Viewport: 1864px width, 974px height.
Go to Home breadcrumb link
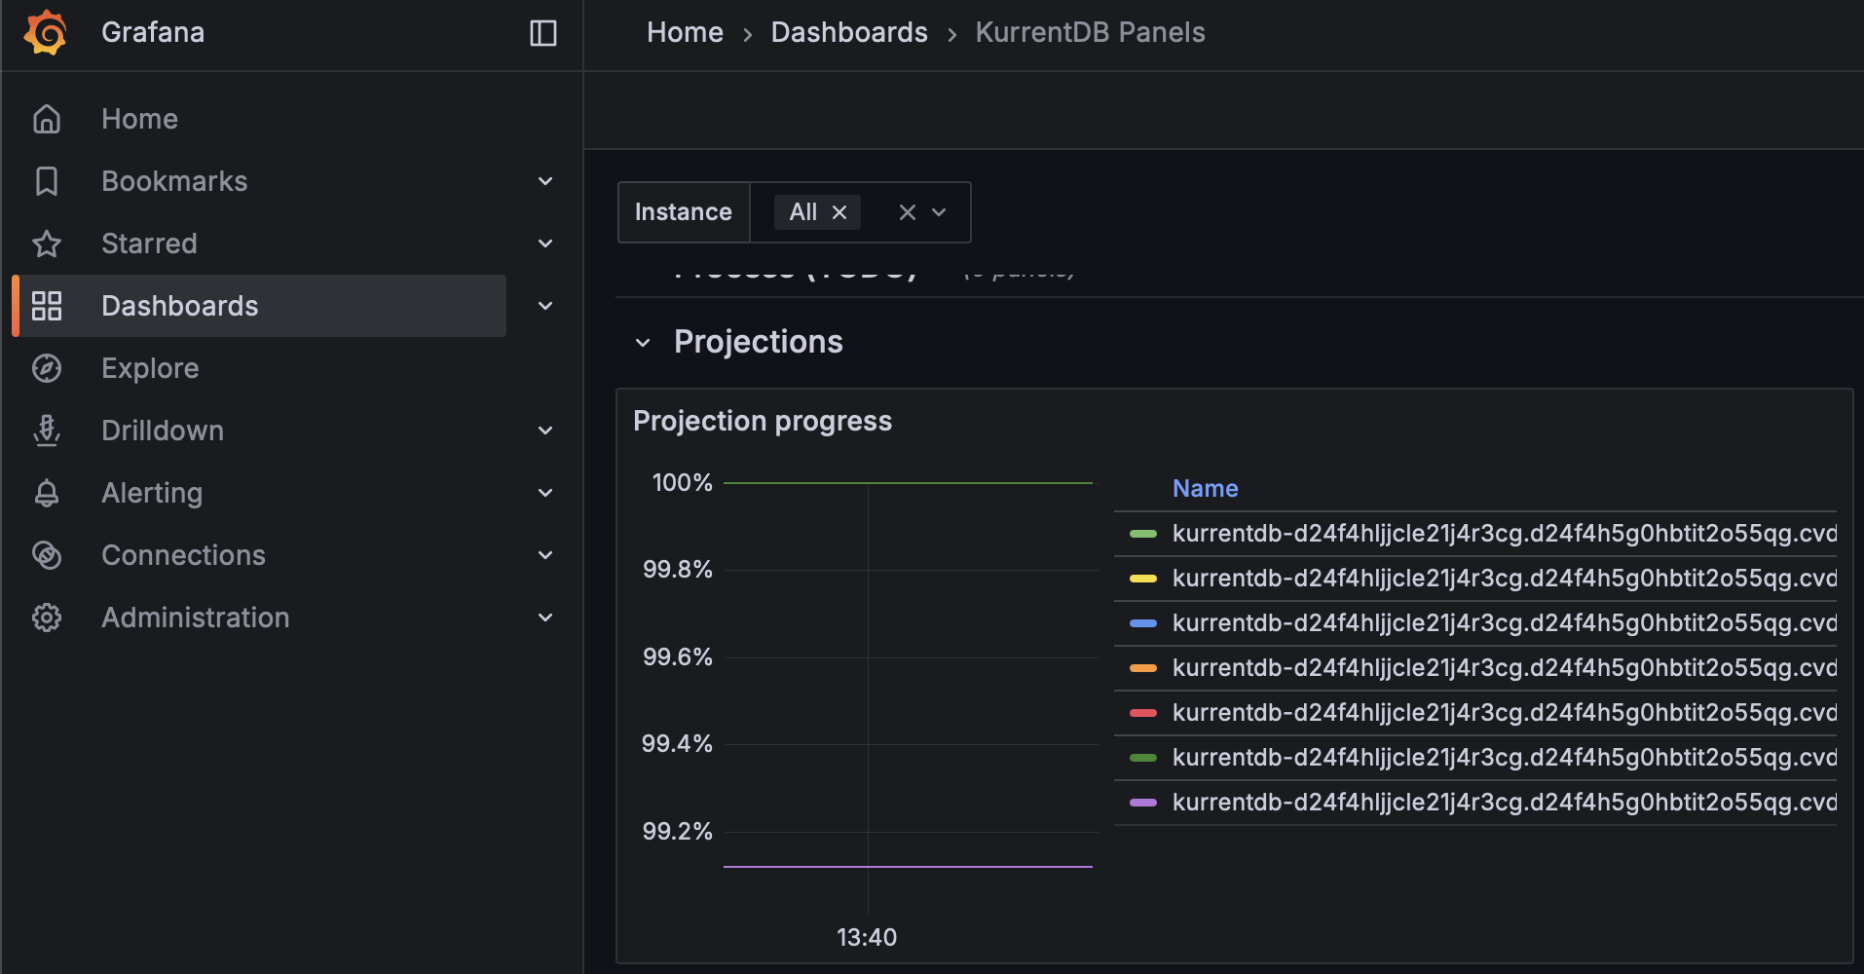[685, 33]
